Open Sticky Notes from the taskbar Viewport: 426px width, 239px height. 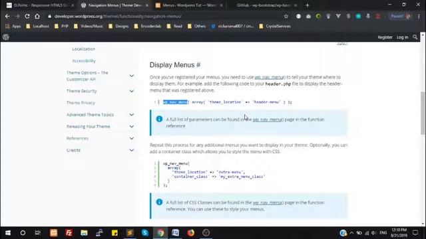click(114, 233)
